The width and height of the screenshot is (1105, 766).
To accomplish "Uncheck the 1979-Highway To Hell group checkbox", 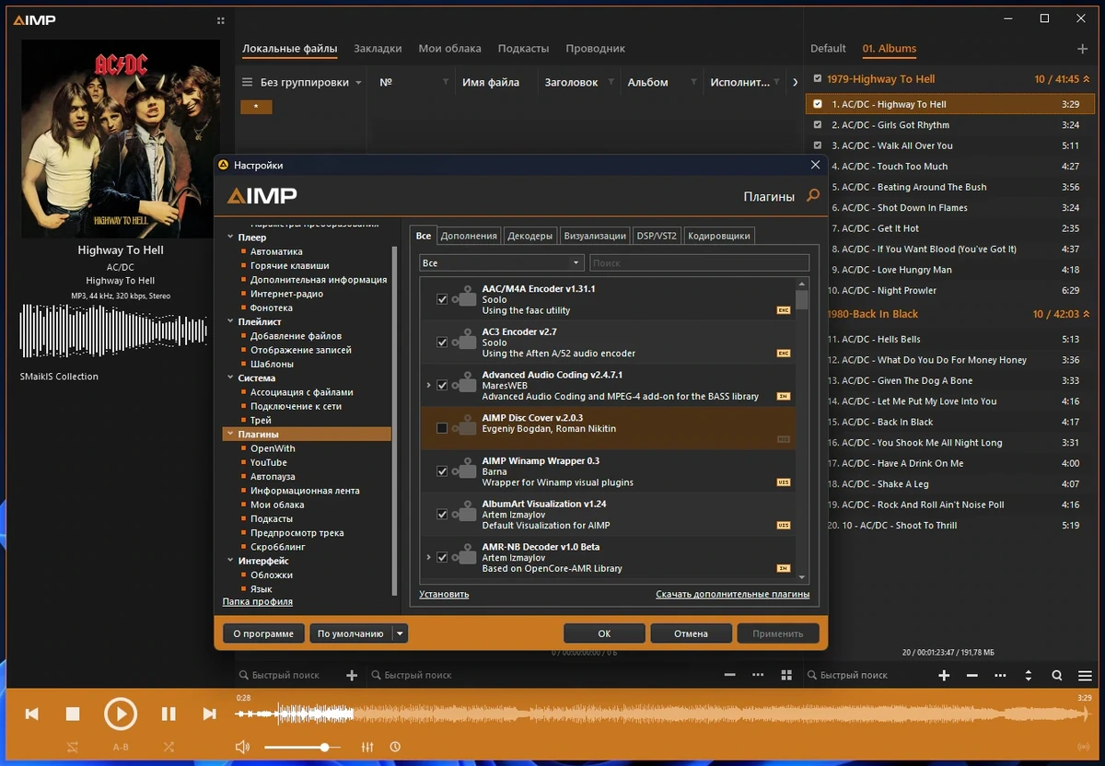I will point(817,78).
